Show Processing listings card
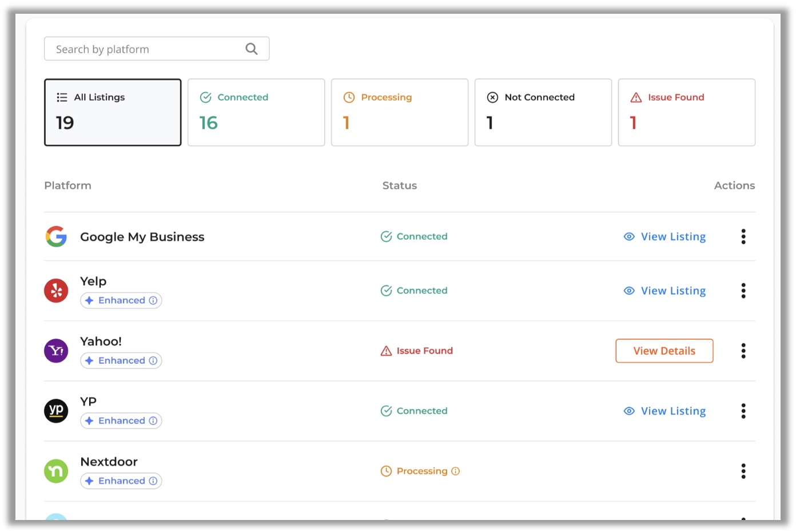 point(400,112)
